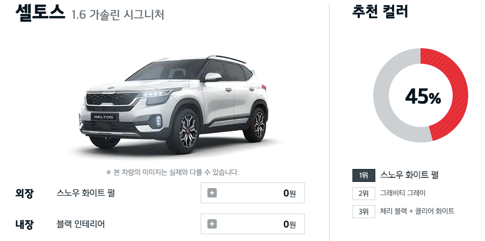Open the 내장 블랙 인테리어 price box

(x=253, y=224)
